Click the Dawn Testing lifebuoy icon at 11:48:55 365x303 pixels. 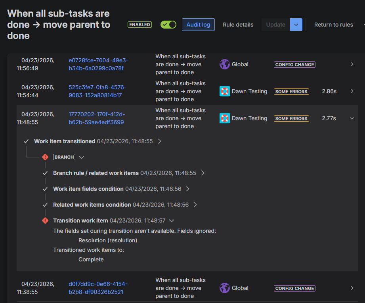[x=224, y=118]
